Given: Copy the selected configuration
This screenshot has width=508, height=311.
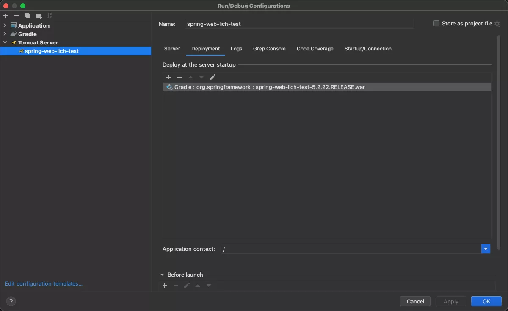Looking at the screenshot, I should click(x=28, y=16).
